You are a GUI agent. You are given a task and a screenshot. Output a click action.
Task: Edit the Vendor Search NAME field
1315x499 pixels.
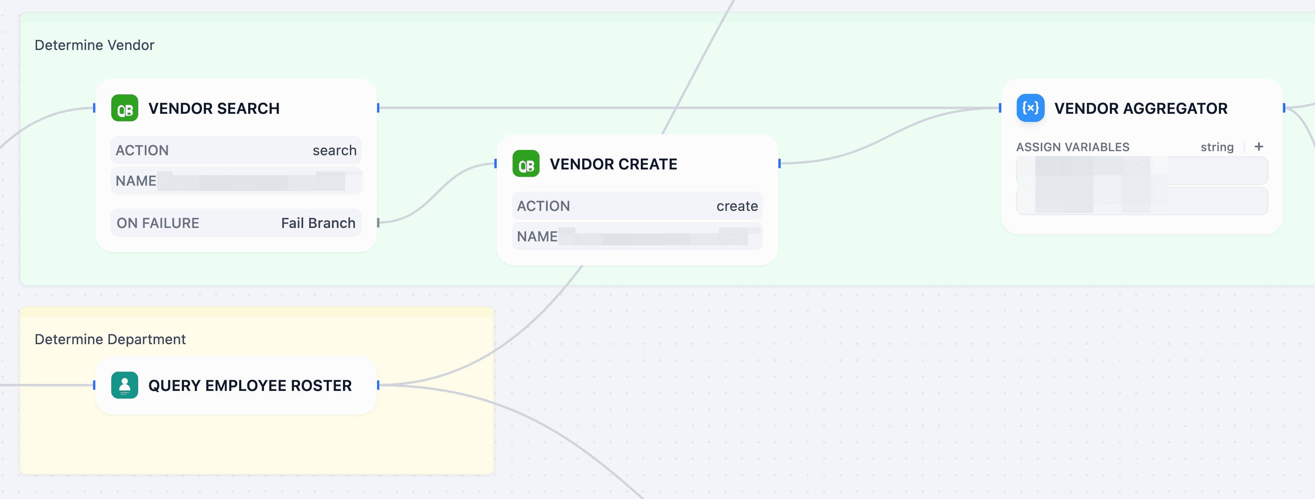255,181
